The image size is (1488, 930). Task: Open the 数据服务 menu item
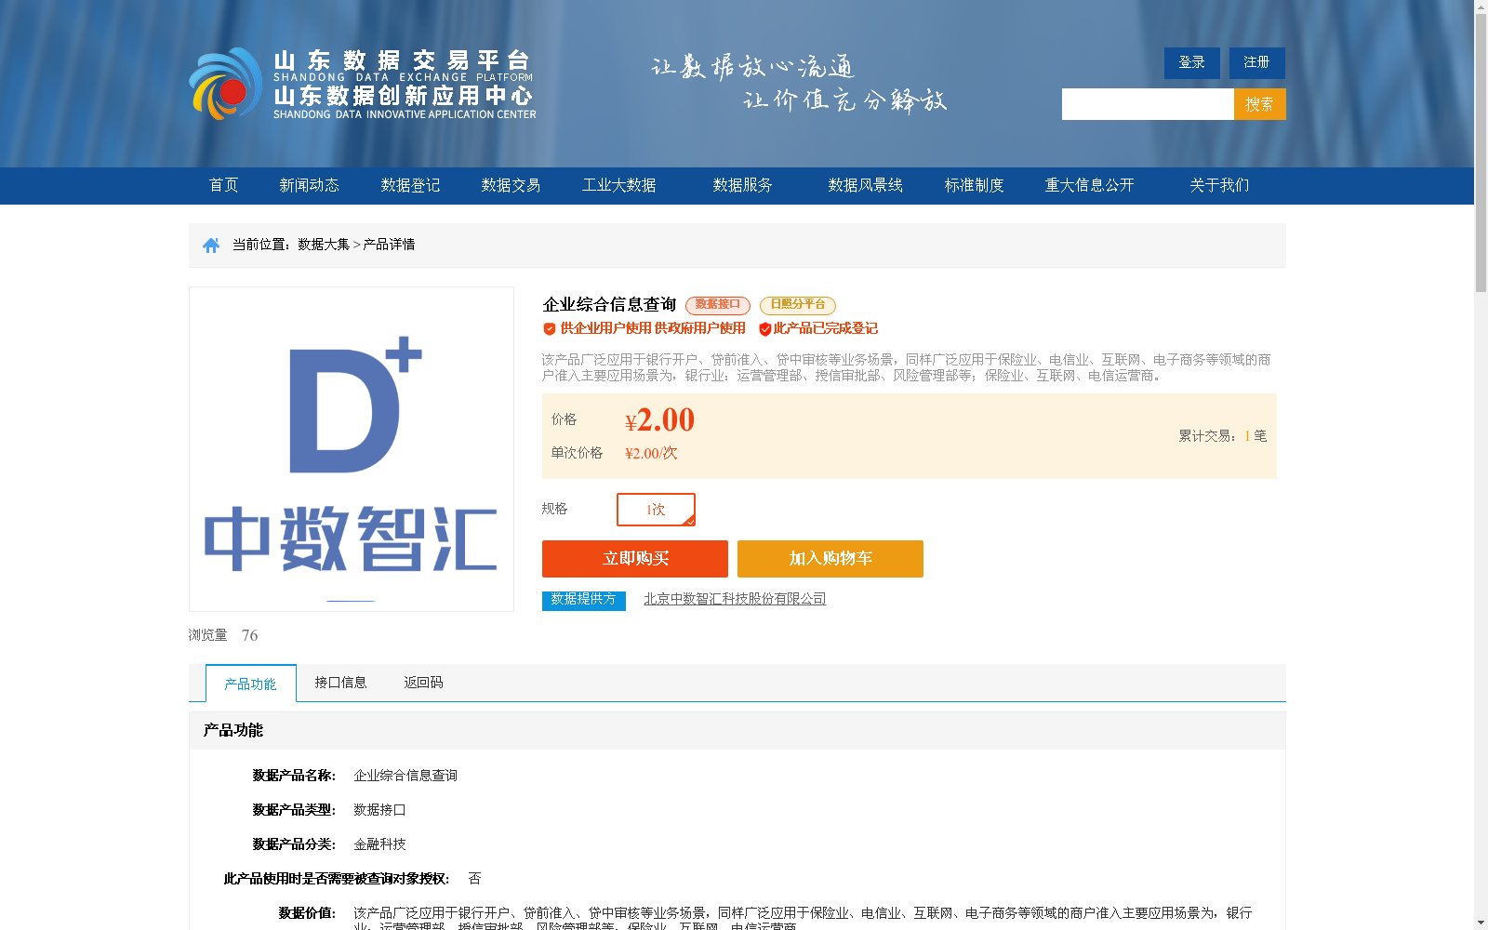click(x=742, y=185)
